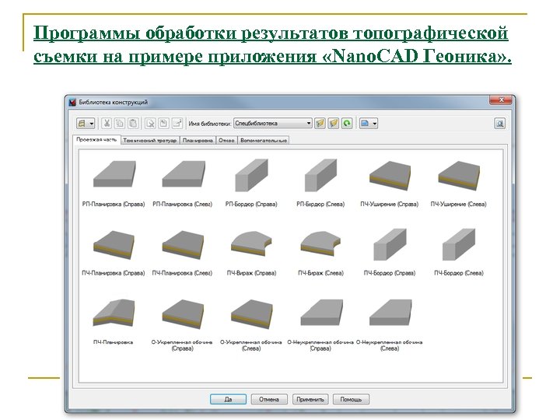Viewport: 560px width, 420px height.
Task: Click the second yellow folder icon before refresh
Action: [x=333, y=124]
